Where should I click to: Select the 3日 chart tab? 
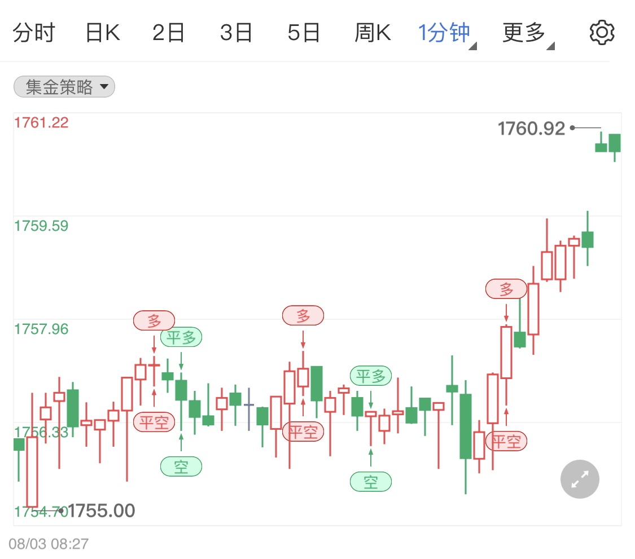coord(236,33)
